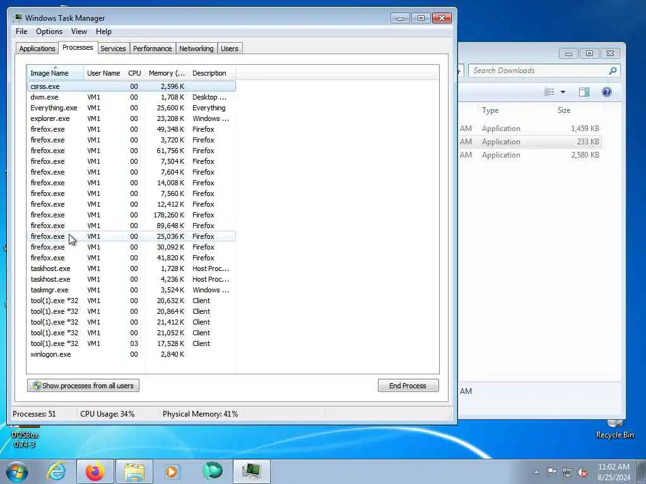Switch to the Networking tab
Screen dimensions: 646x484
tap(196, 49)
